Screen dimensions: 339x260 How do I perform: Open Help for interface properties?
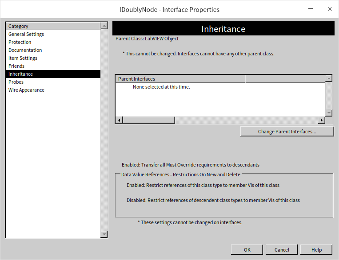316,250
